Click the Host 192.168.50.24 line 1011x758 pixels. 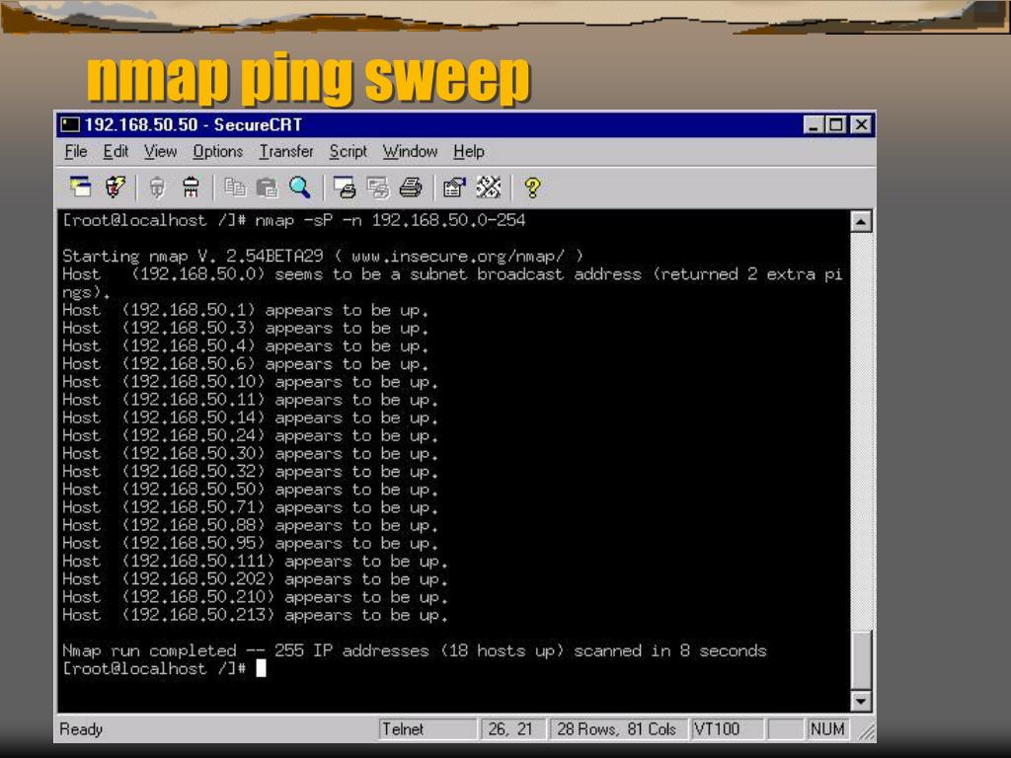[250, 435]
